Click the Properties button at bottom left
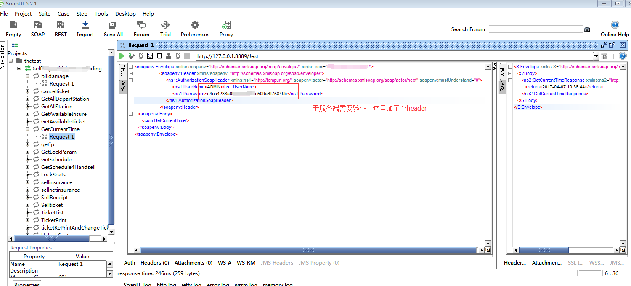The image size is (631, 286). [x=27, y=283]
